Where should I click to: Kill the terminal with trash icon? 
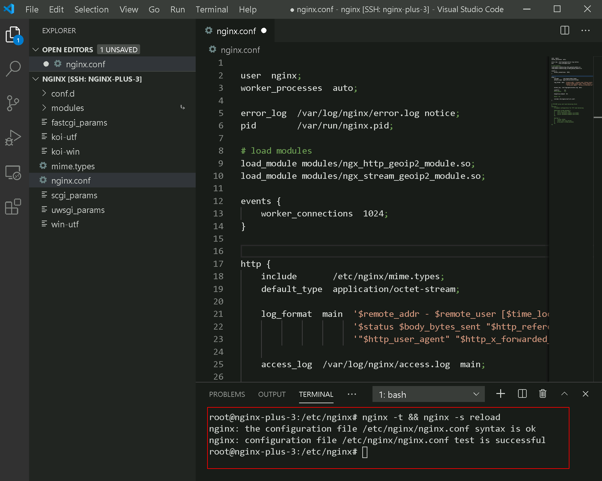point(543,394)
